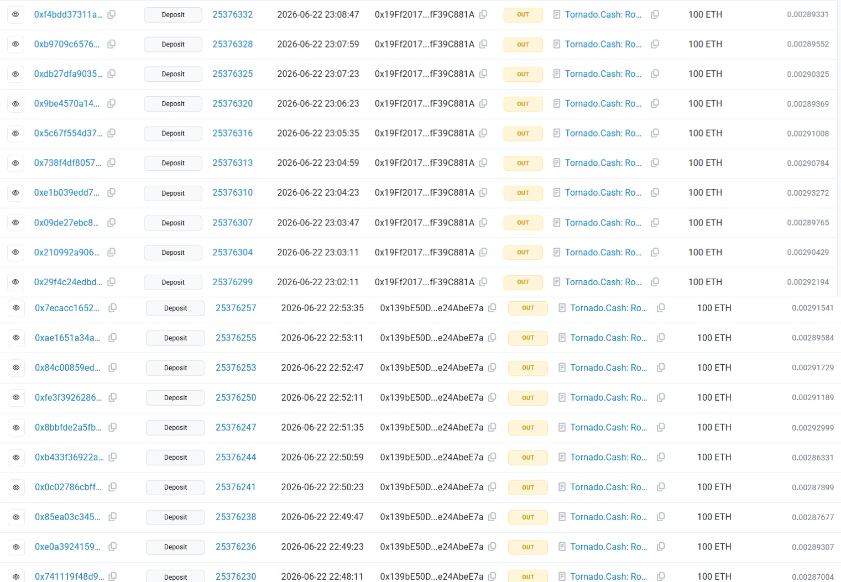Screen dimensions: 841x582
Task: View quick details of transaction 0x7ecacc1652...
Action: click(16, 308)
